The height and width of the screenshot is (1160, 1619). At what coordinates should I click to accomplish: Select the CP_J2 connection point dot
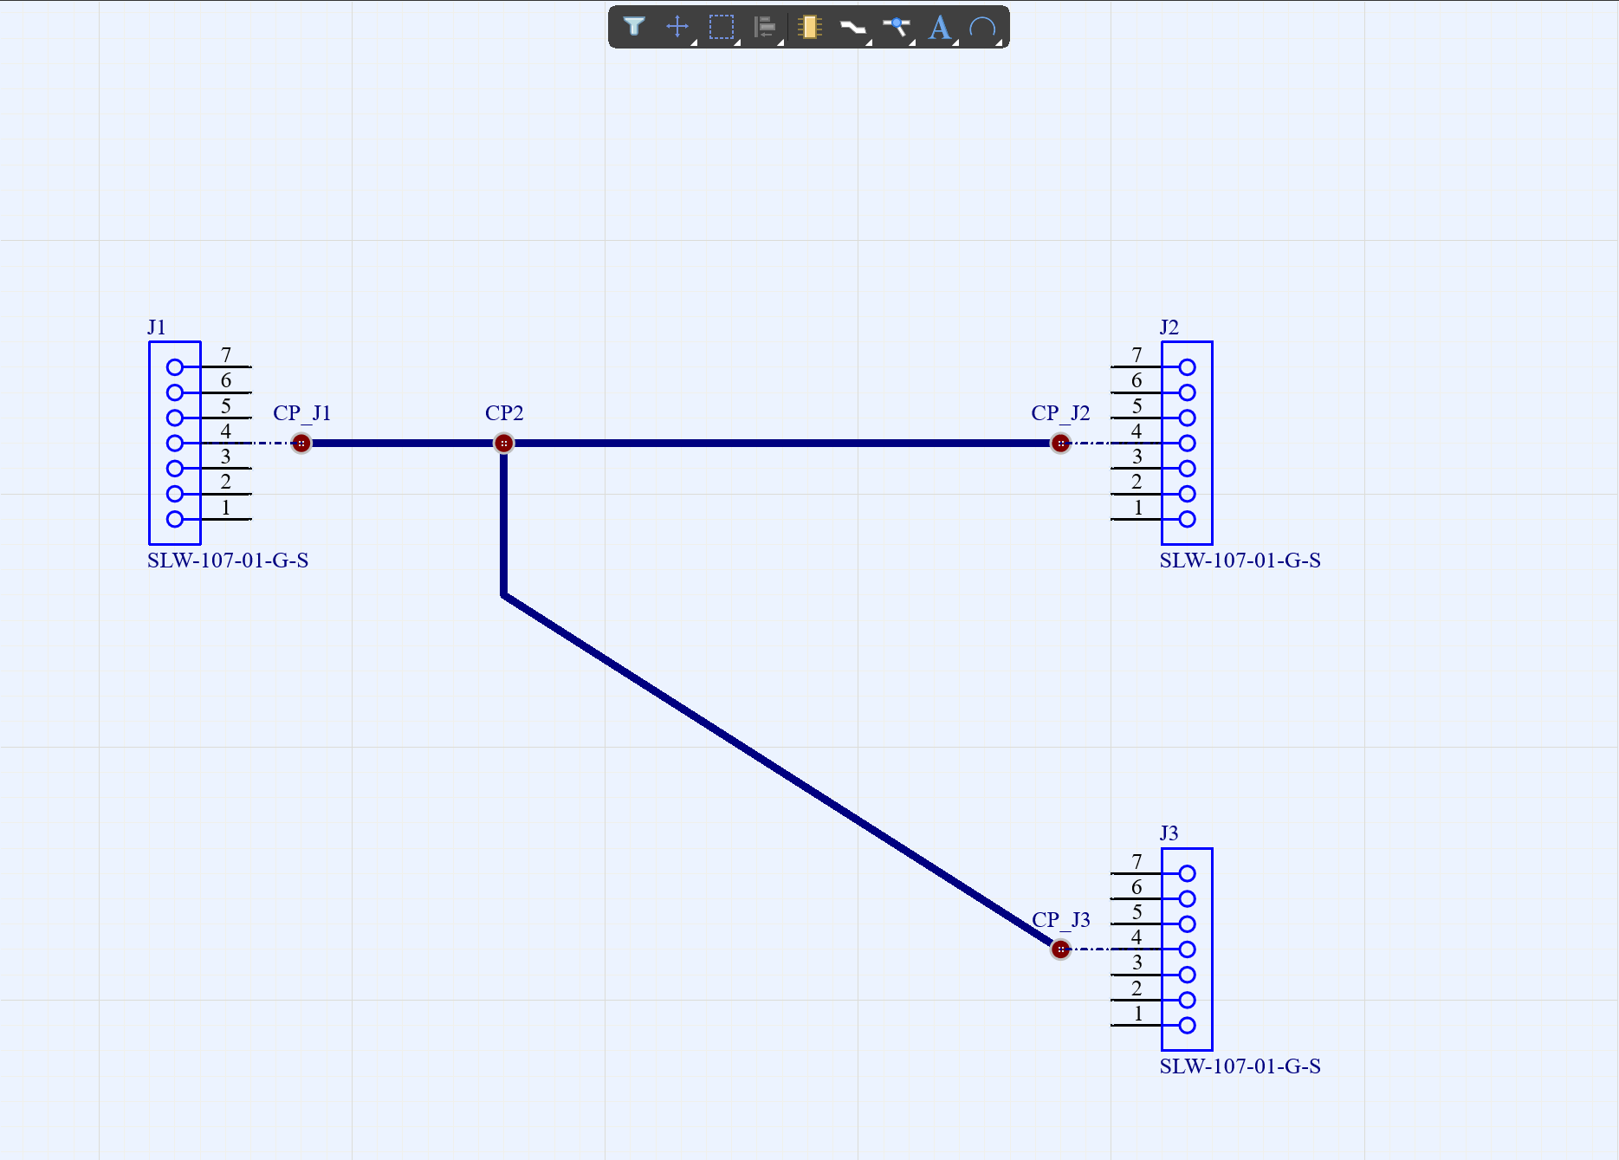pos(1060,444)
